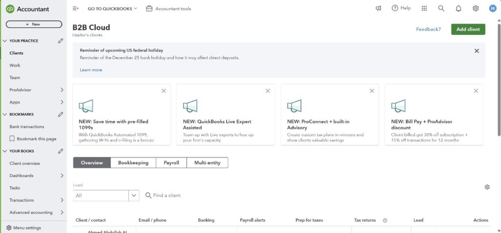Screen dimensions: 501x233
Task: Expand the Apps submenu arrow
Action: pos(62,102)
